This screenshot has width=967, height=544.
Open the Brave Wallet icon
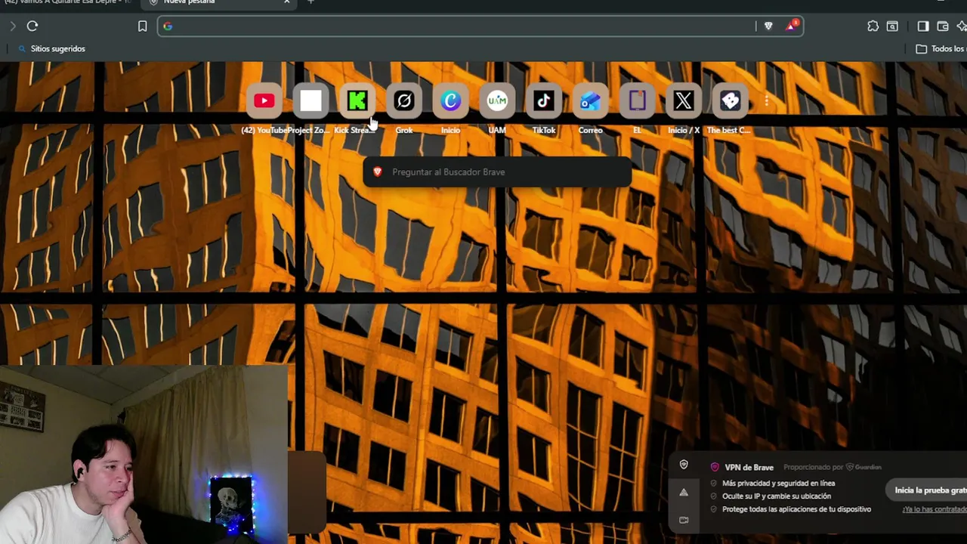point(943,26)
